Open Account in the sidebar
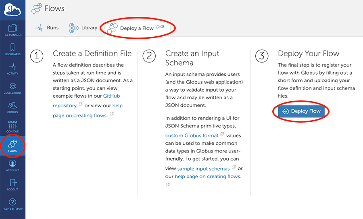 click(x=13, y=165)
